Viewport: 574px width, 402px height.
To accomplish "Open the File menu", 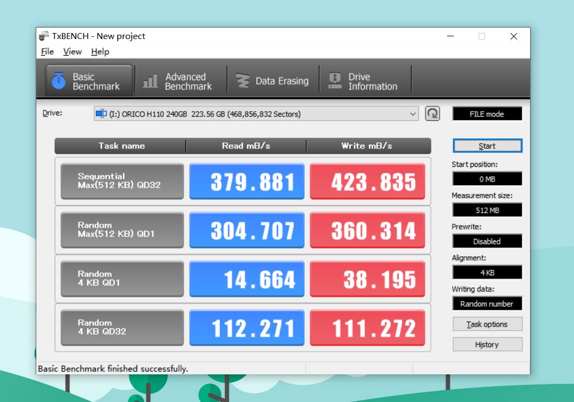I will [47, 51].
